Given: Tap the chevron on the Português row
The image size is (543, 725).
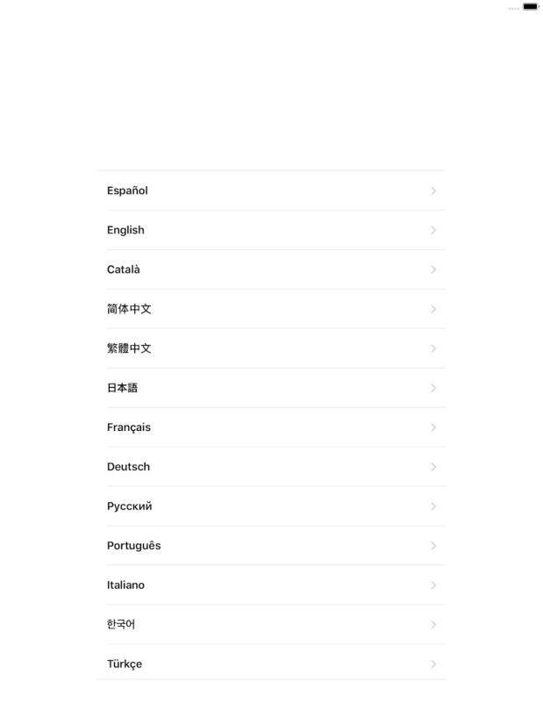Looking at the screenshot, I should tap(433, 546).
